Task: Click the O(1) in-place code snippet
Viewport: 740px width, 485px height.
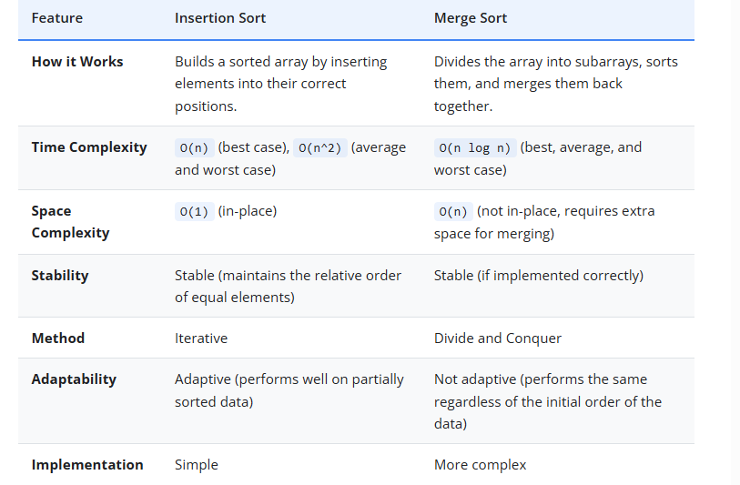Action: pos(194,212)
